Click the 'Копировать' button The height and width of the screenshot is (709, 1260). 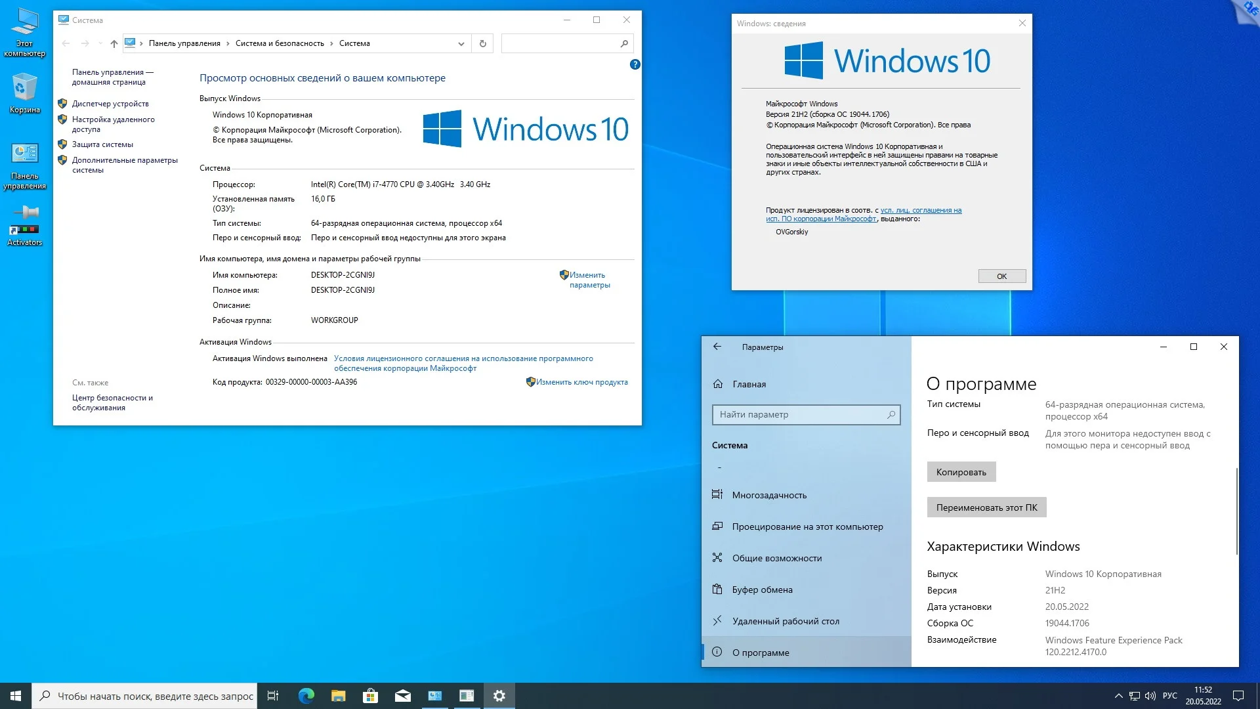pos(961,472)
